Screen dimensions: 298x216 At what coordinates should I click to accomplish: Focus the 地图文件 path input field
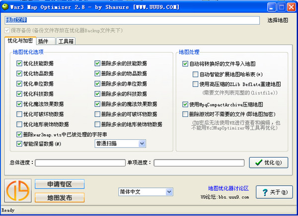point(132,20)
